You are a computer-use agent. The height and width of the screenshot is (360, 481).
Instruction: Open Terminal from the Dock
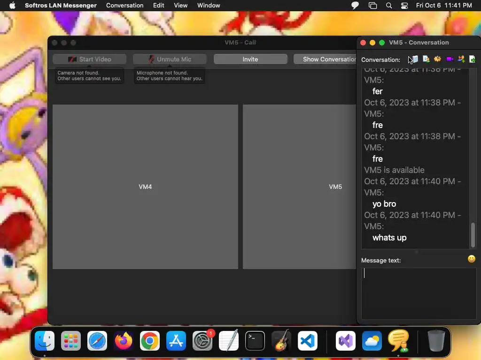(255, 341)
